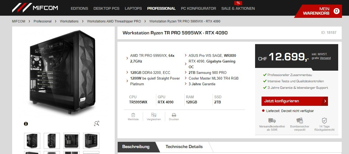The width and height of the screenshot is (349, 154).
Task: Open EDITIONS menu
Action: [x=79, y=8]
